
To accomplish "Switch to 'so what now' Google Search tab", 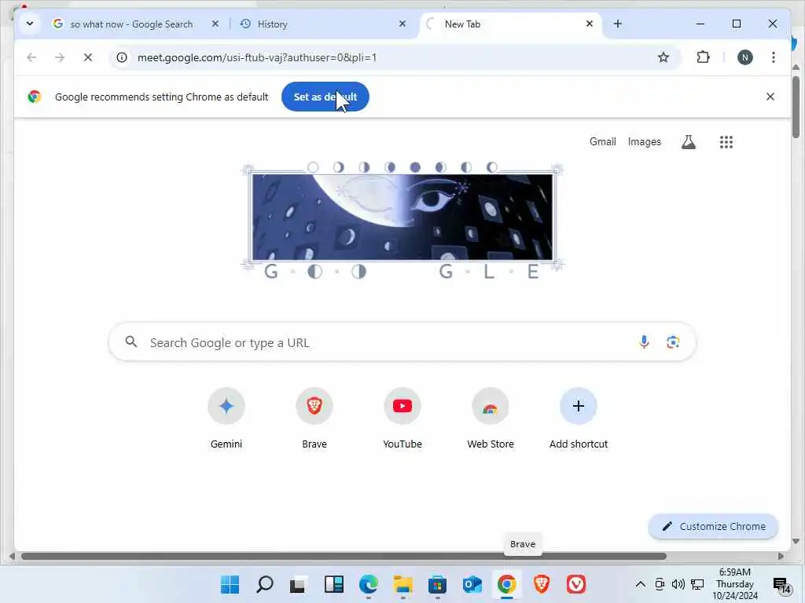I will 134,24.
